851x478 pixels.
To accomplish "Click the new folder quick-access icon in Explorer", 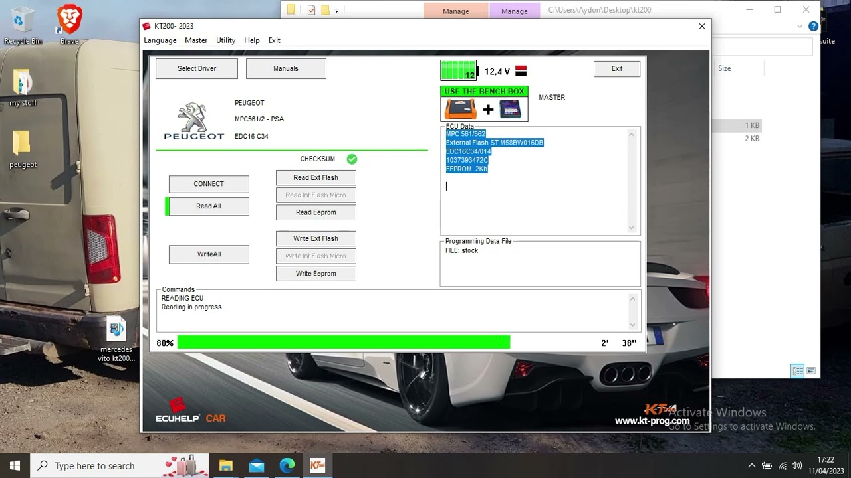I will 325,10.
